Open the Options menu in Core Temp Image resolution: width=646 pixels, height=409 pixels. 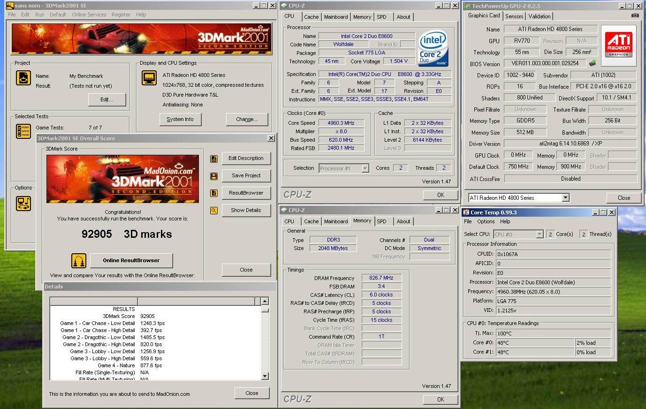coord(486,221)
